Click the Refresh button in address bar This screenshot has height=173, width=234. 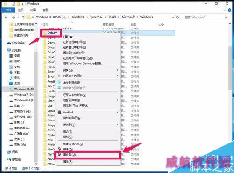(x=177, y=17)
